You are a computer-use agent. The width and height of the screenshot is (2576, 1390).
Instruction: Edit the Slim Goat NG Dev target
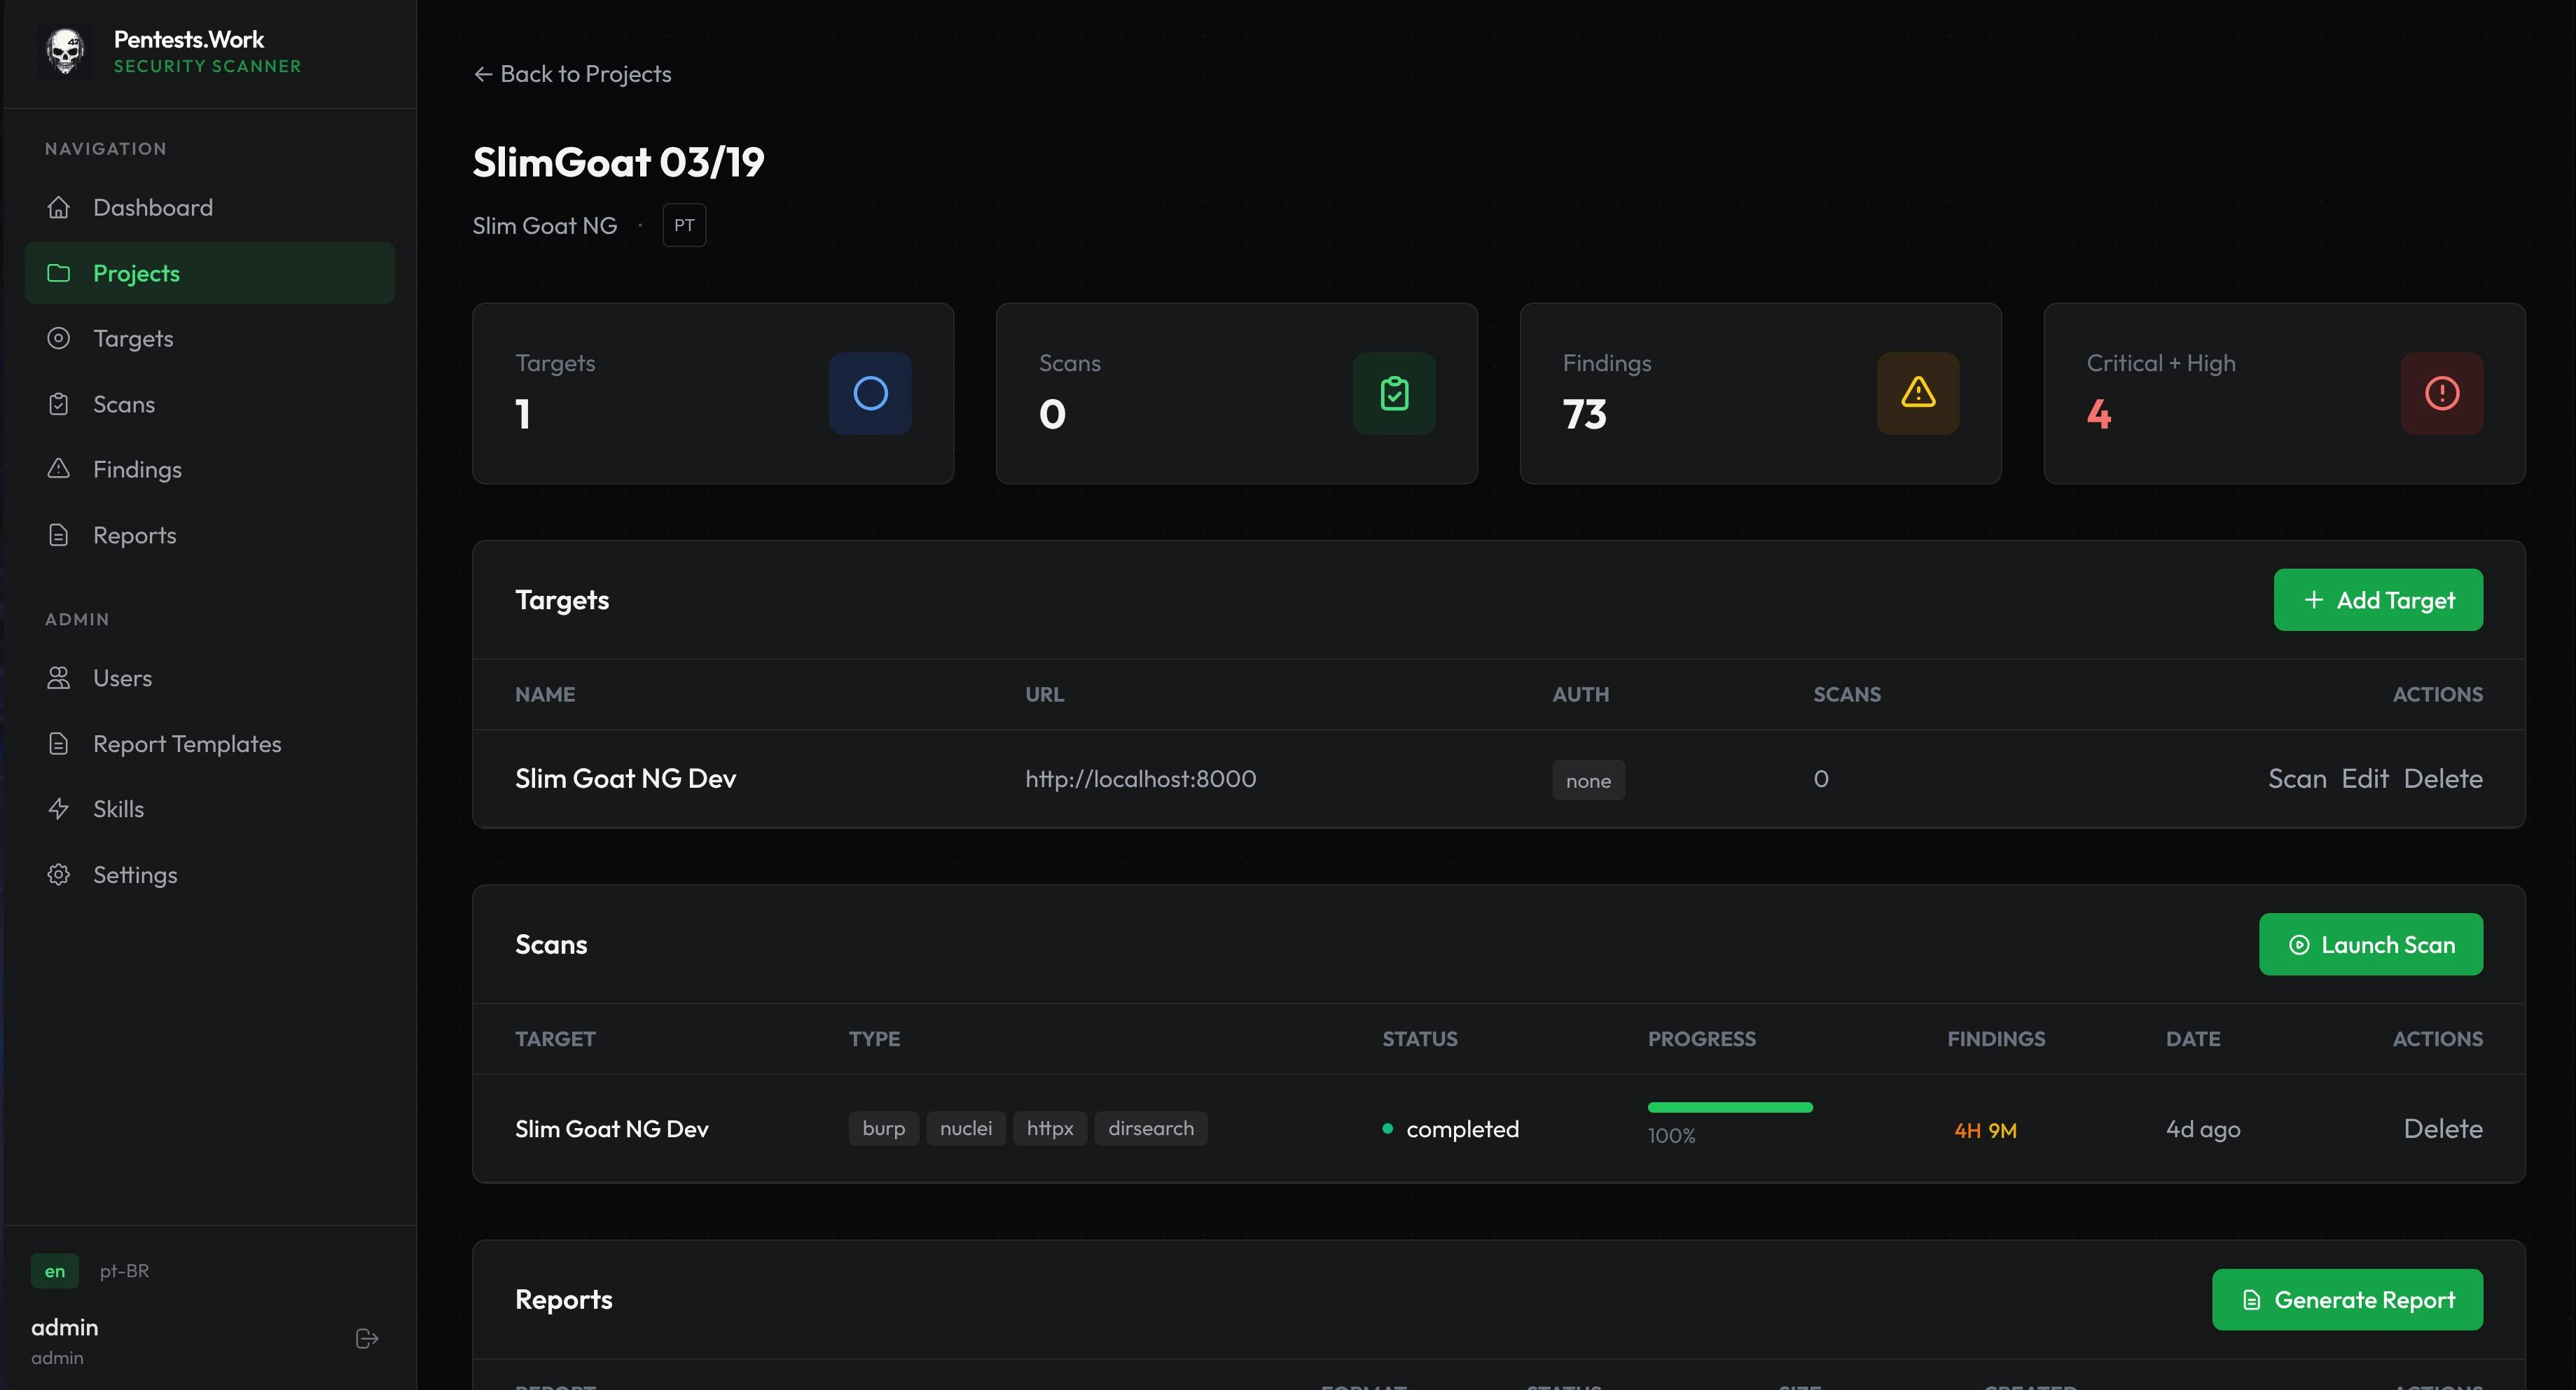pos(2364,779)
